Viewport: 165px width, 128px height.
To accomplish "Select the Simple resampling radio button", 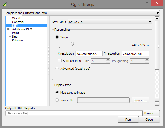I will coord(57,37).
